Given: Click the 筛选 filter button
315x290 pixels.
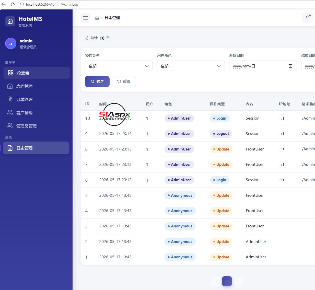Looking at the screenshot, I should 97,82.
